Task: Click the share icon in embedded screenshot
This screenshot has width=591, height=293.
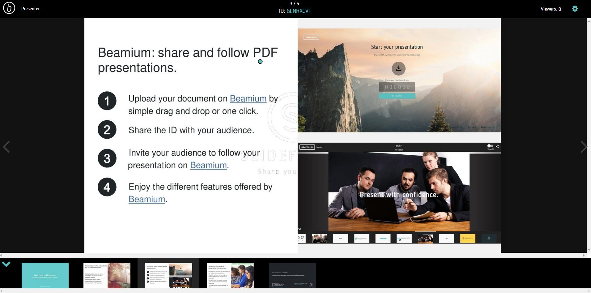Action: 497,146
